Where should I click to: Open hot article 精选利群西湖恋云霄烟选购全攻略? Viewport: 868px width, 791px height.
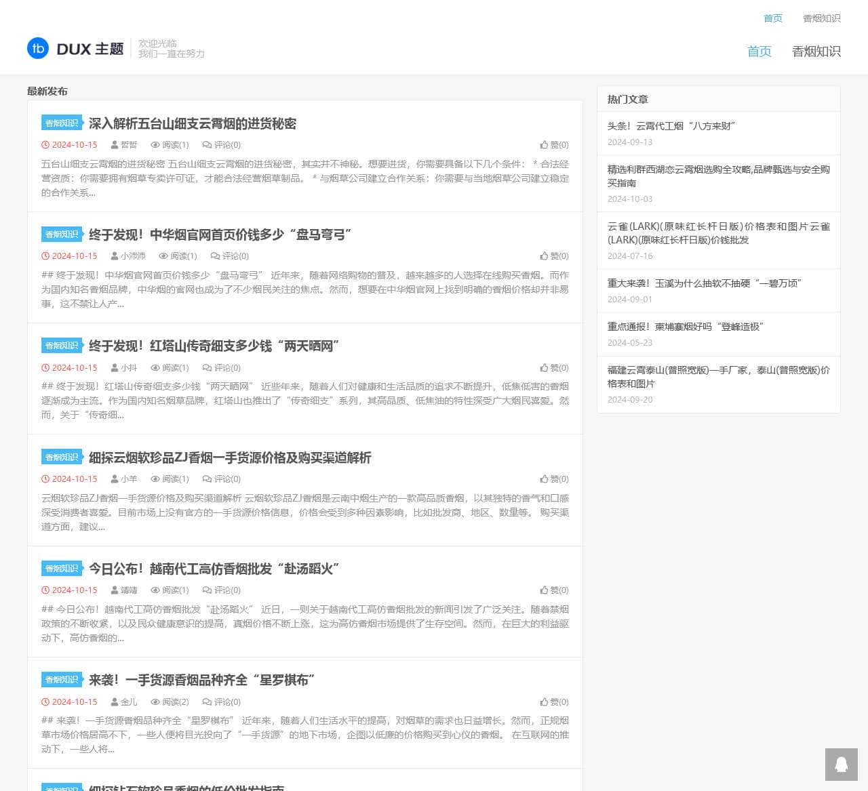[719, 176]
